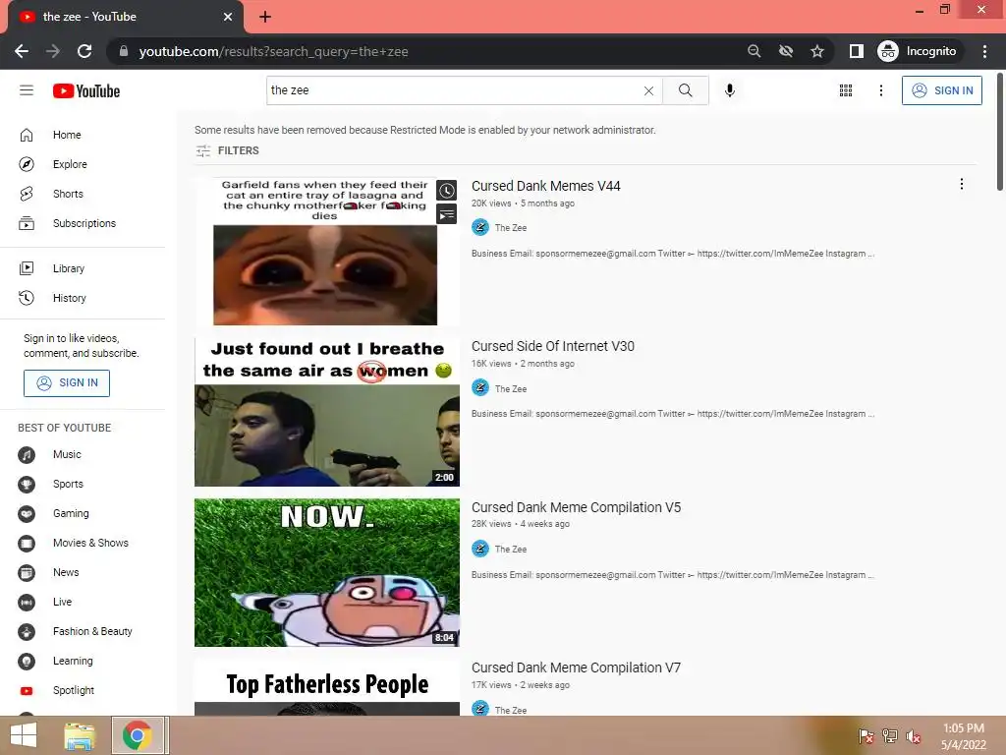Click the Garfield fans video thumbnail

326,251
